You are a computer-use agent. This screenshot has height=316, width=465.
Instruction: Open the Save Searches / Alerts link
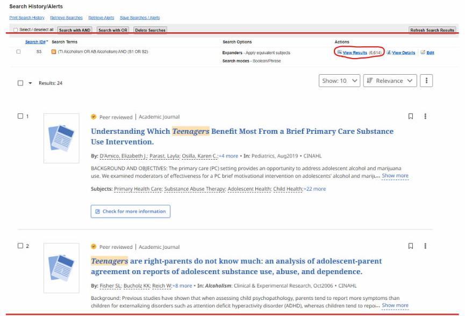(x=140, y=18)
